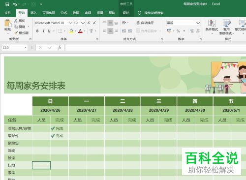Toggle align text right

tap(116, 31)
